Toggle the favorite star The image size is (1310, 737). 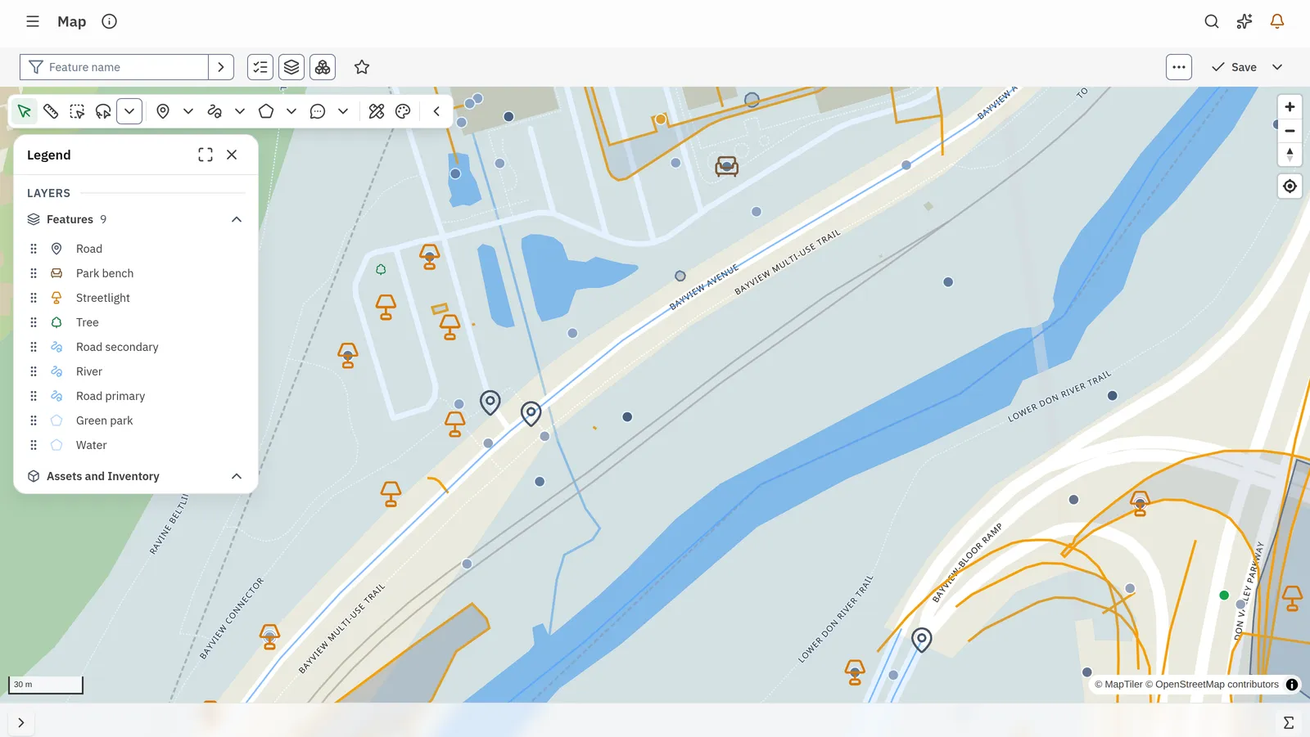click(x=362, y=67)
